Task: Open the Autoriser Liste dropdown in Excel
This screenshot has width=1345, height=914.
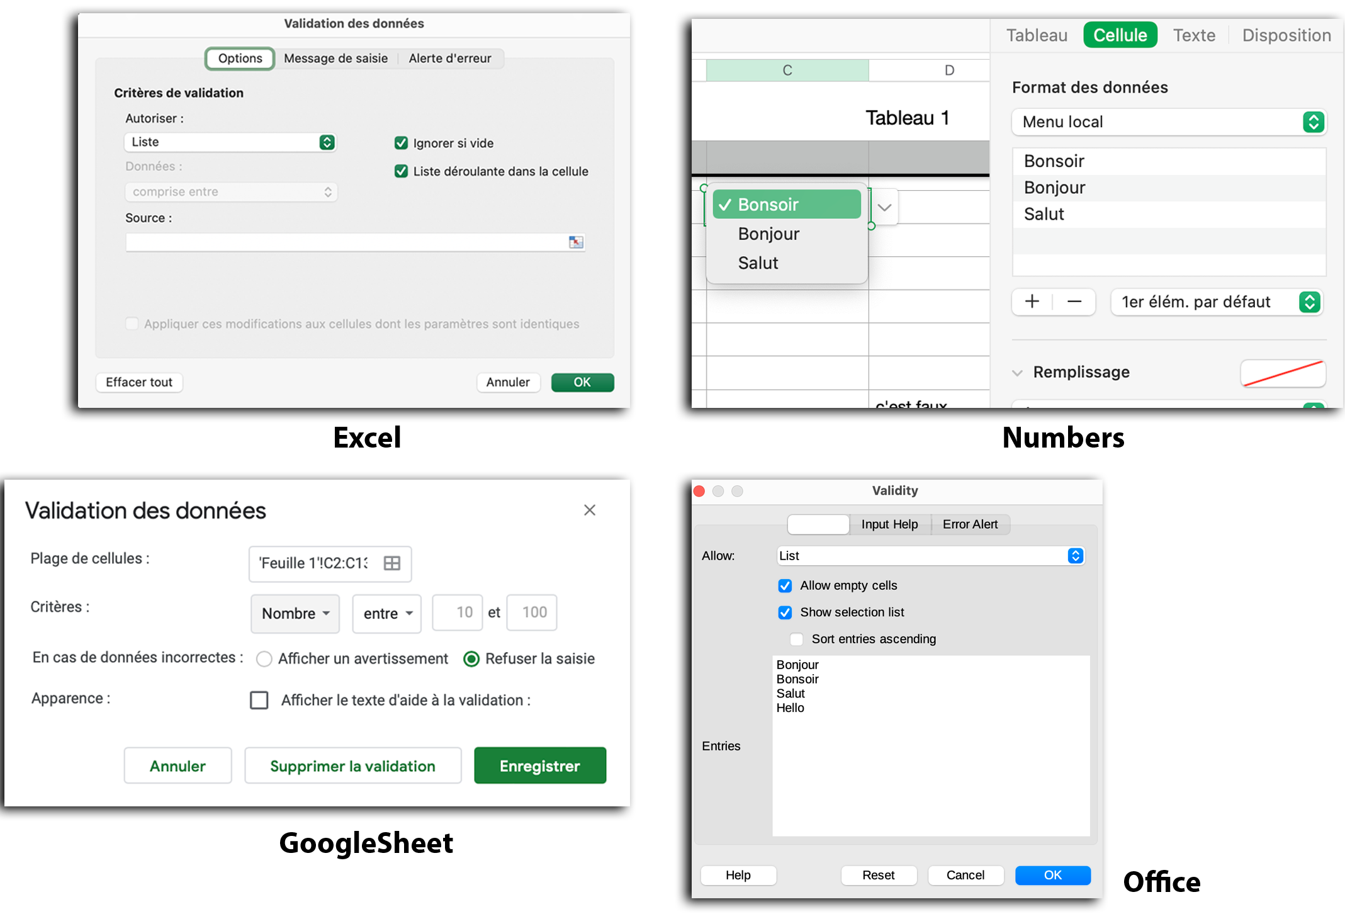Action: [230, 142]
